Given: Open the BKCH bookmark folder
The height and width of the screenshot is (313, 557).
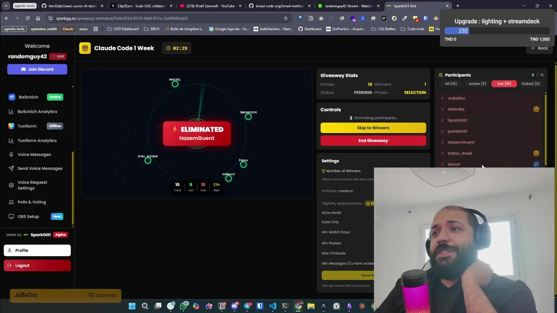Looking at the screenshot, I should coord(151,29).
